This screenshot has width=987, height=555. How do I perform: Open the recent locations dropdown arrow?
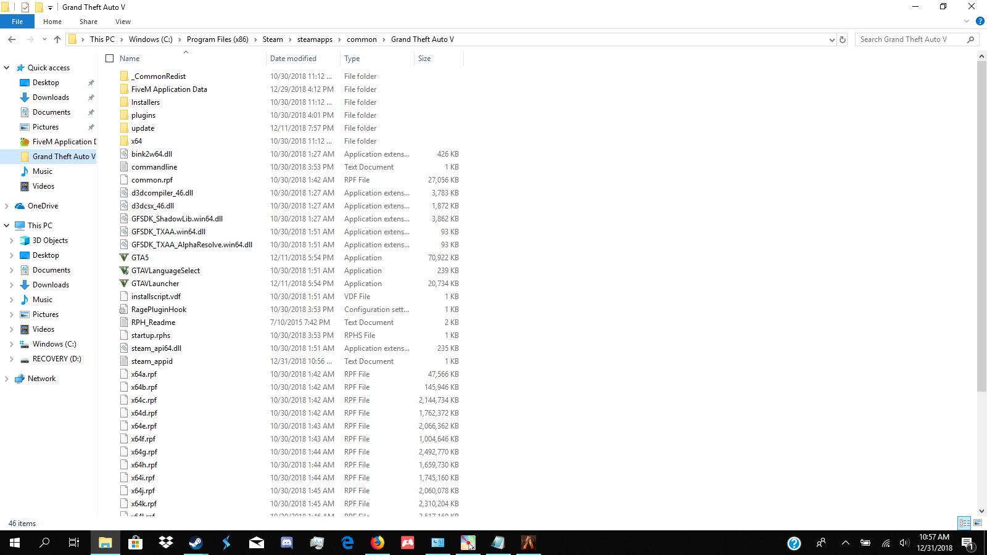(x=44, y=39)
